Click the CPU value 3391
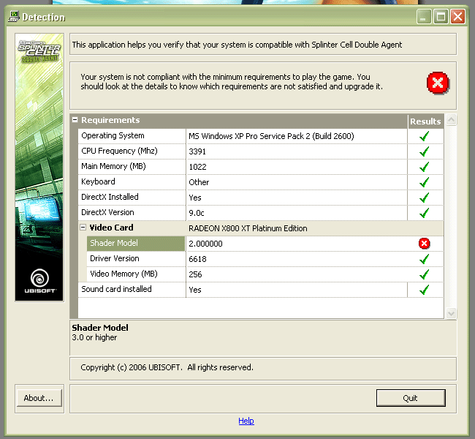The image size is (475, 439). (197, 151)
